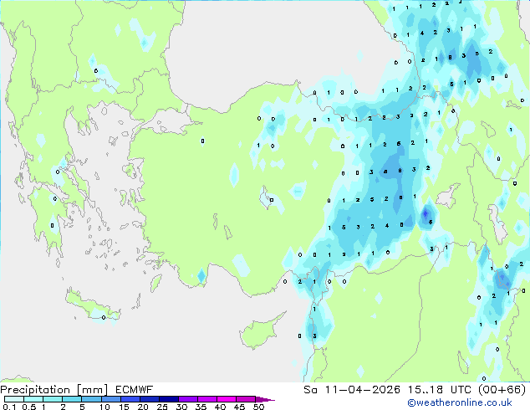Select the "15..18 UTC" time range text
This screenshot has width=530, height=410.
click(x=440, y=390)
